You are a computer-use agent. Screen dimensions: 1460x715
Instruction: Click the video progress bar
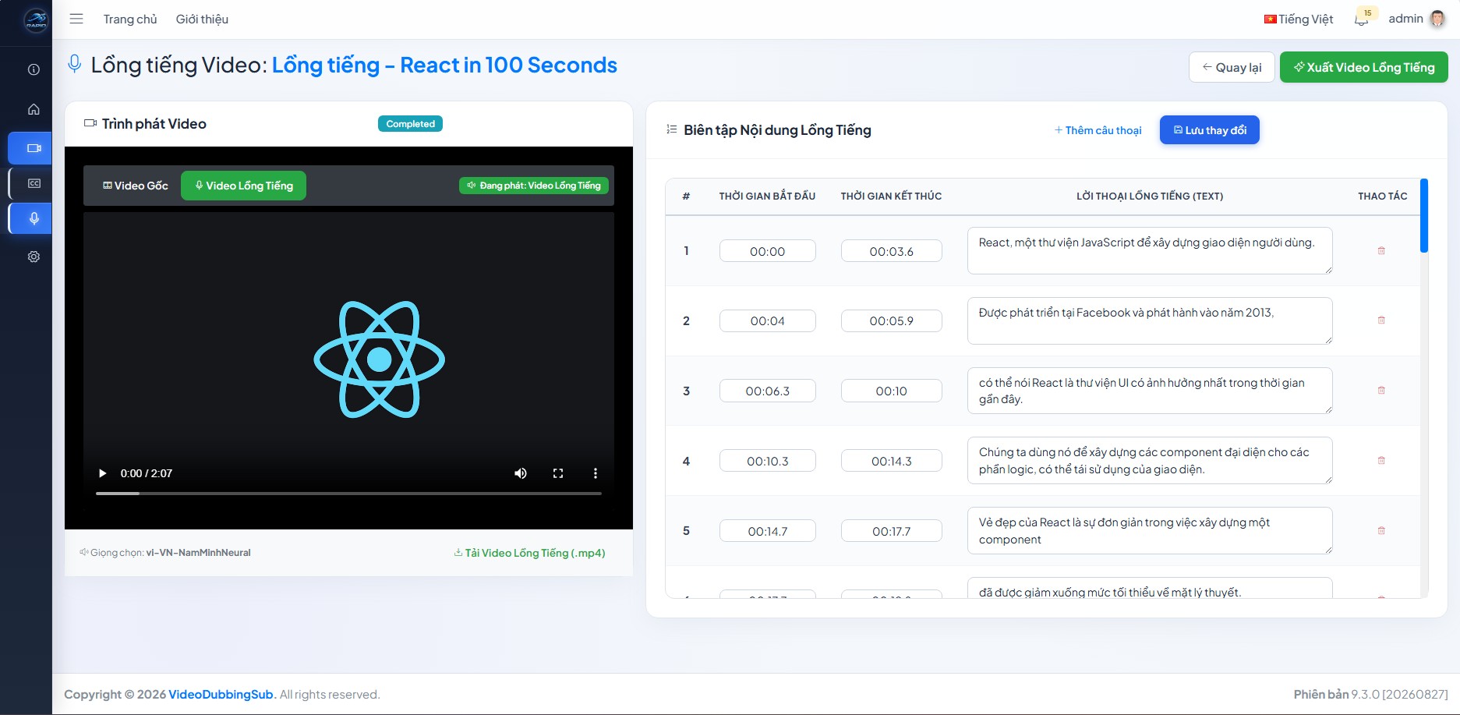(x=348, y=494)
